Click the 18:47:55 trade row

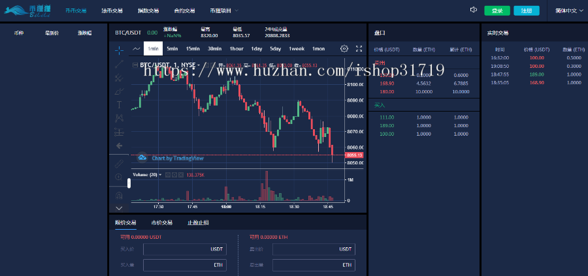534,74
